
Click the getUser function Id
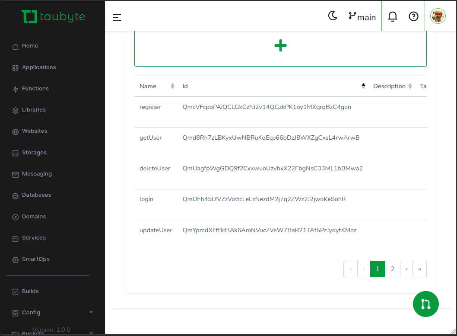(x=271, y=138)
